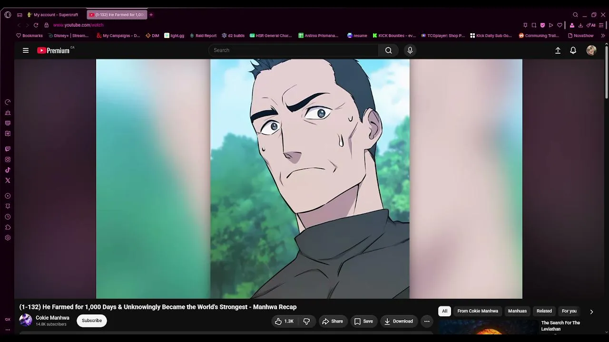This screenshot has height=342, width=609.
Task: Reload the current page
Action: 36,25
